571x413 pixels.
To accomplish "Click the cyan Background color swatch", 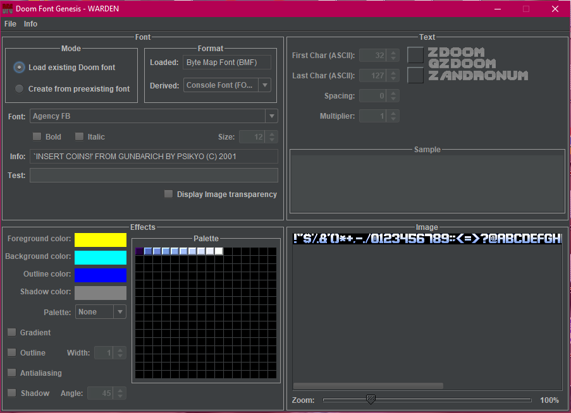I will (x=101, y=258).
